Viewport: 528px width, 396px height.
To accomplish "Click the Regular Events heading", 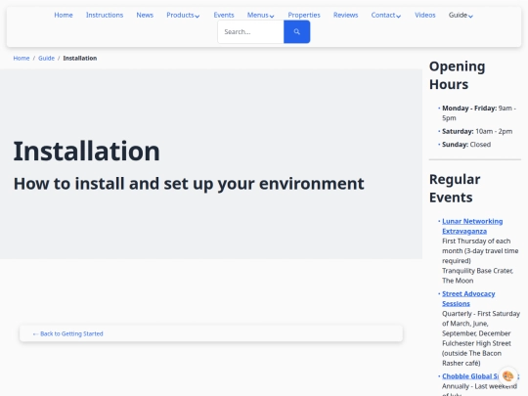I will pyautogui.click(x=455, y=189).
